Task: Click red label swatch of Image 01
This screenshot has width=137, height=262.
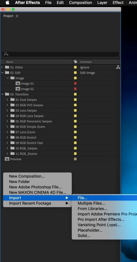Action: (75, 84)
